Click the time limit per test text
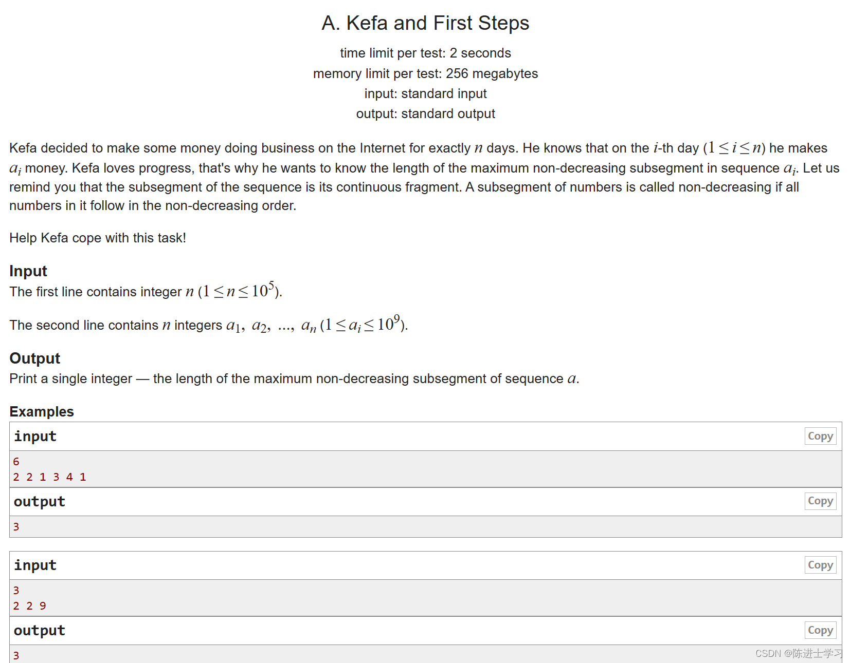Viewport: 850px width, 663px height. coord(425,52)
